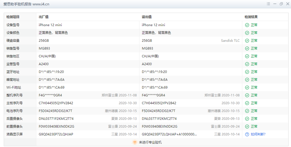Screen dimensions: 291x147
Task: Click the green check icon for 电池序列号 row
Action: point(247,111)
